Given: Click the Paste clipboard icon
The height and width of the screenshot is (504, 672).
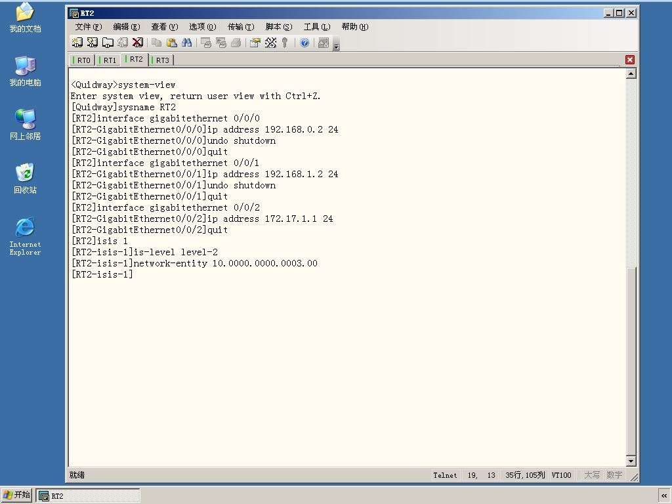Looking at the screenshot, I should point(171,43).
